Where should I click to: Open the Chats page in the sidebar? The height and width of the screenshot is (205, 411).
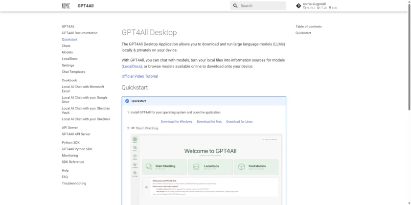pos(66,46)
